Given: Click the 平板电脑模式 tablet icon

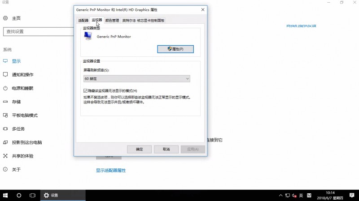Looking at the screenshot, I should (x=5, y=115).
